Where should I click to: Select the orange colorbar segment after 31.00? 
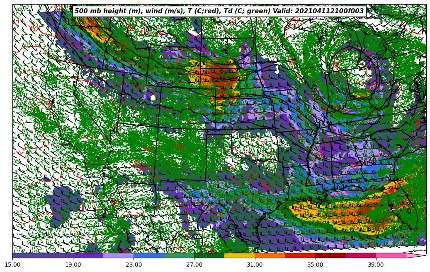point(270,256)
